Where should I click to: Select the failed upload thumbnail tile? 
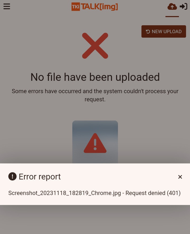95,142
